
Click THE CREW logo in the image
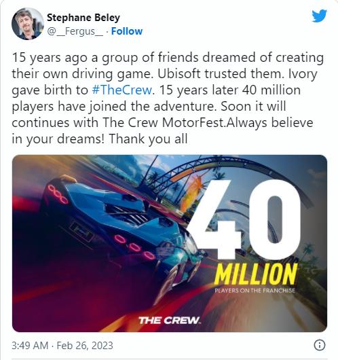(169, 321)
